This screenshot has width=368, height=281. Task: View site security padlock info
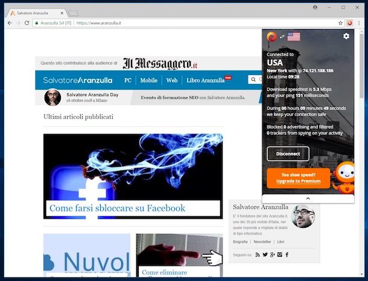coord(36,23)
